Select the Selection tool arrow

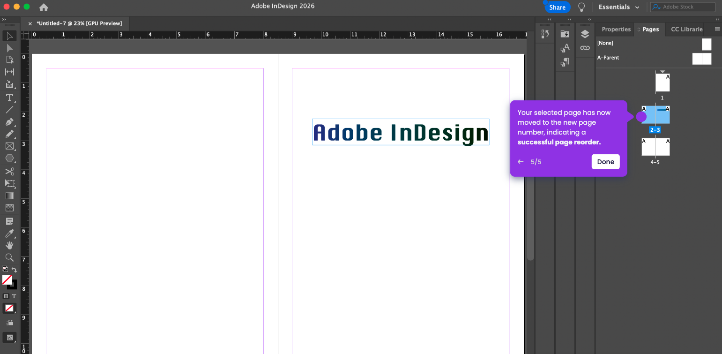coord(9,36)
